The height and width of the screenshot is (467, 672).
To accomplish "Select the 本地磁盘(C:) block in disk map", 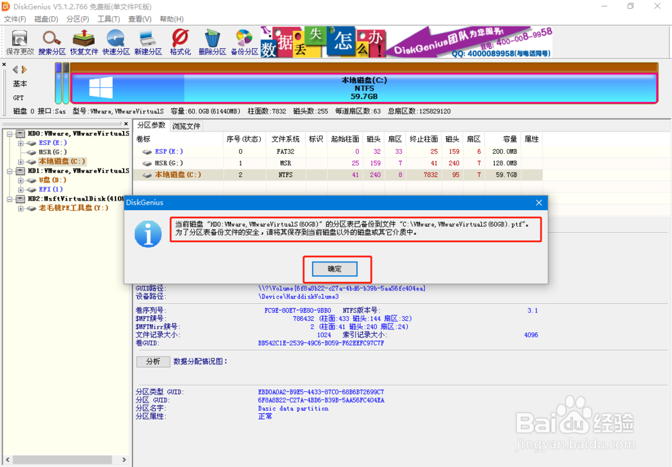I will 363,86.
